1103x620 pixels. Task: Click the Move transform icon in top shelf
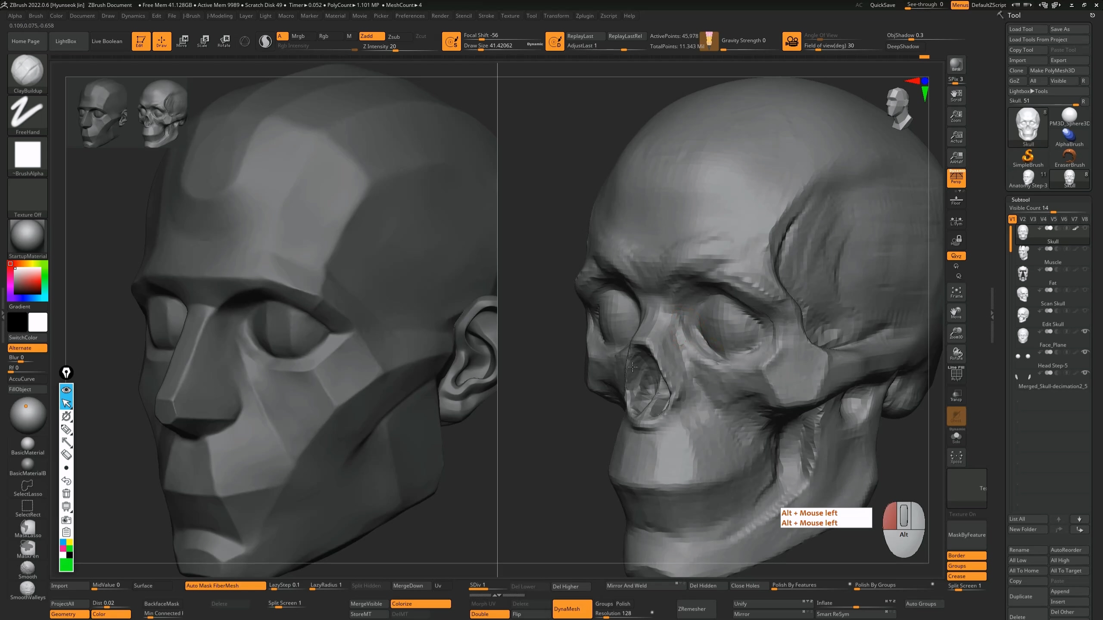click(182, 41)
